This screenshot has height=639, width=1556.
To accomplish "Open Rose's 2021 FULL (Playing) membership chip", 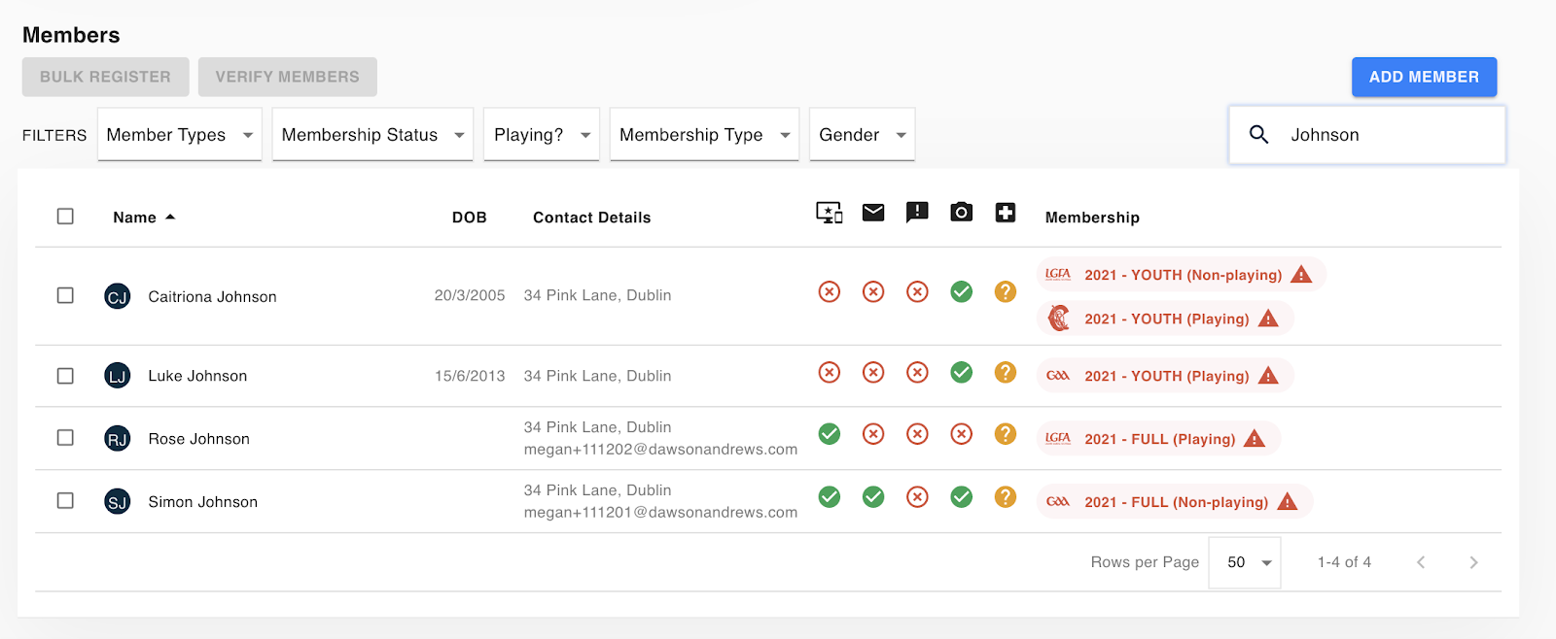I will (x=1158, y=439).
